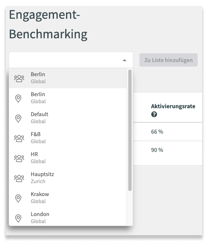Click the location pin icon next to Krakow
The height and width of the screenshot is (241, 208).
[18, 198]
